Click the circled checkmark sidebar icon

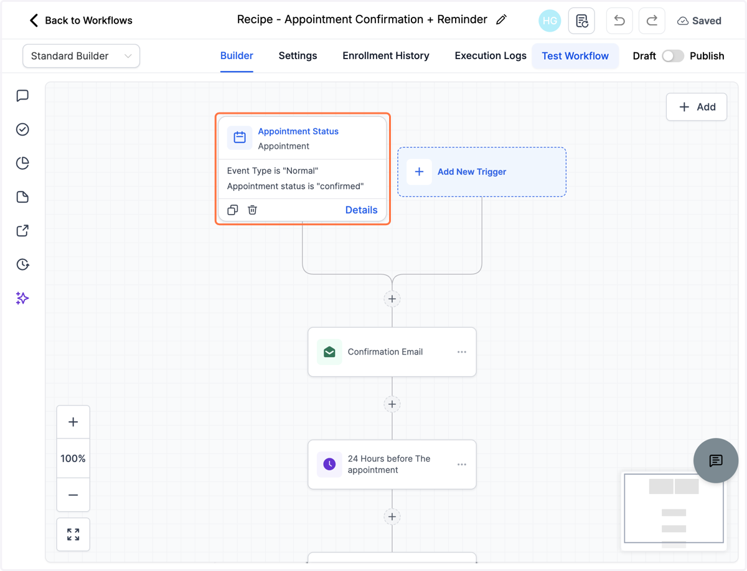22,129
